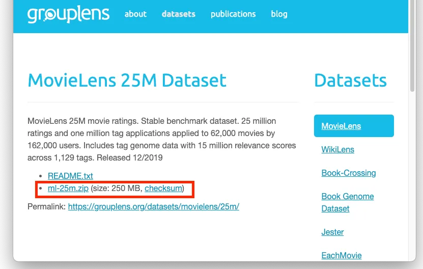Select MovieLens in Datasets sidebar

354,126
